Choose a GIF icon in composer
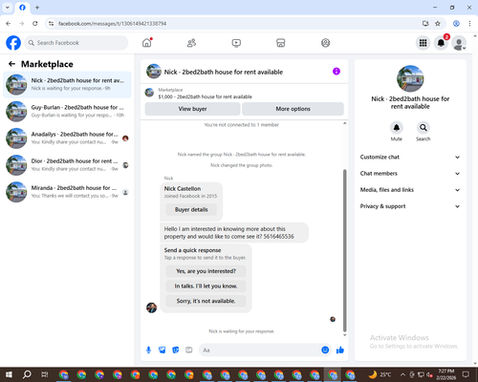The height and width of the screenshot is (382, 478). [189, 350]
